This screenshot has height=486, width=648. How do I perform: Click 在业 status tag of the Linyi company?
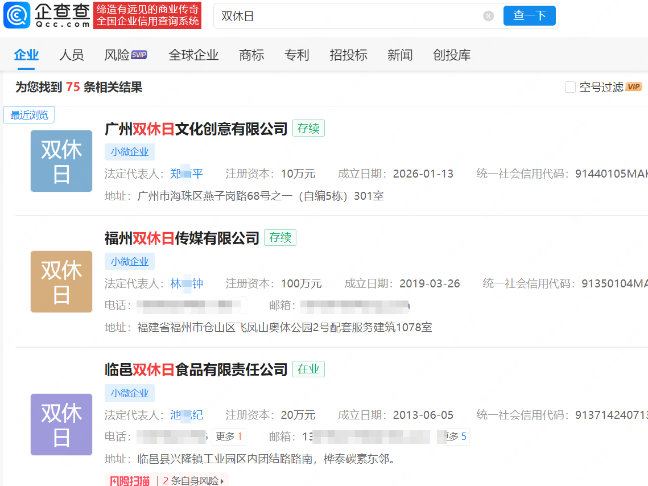pos(308,369)
